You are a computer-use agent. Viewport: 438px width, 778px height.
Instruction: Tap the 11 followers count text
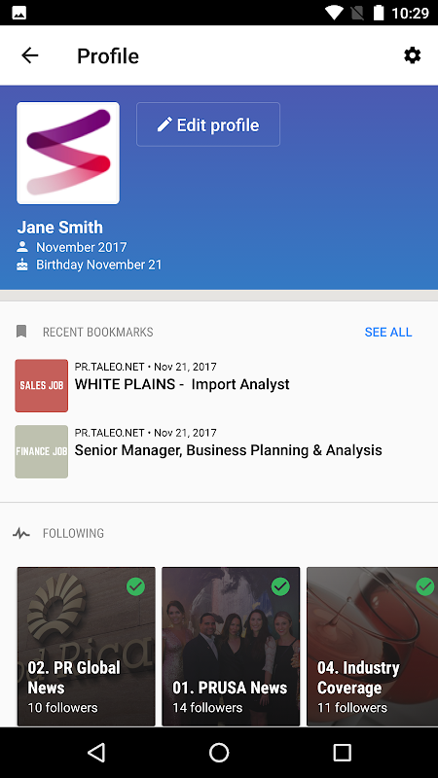click(352, 708)
